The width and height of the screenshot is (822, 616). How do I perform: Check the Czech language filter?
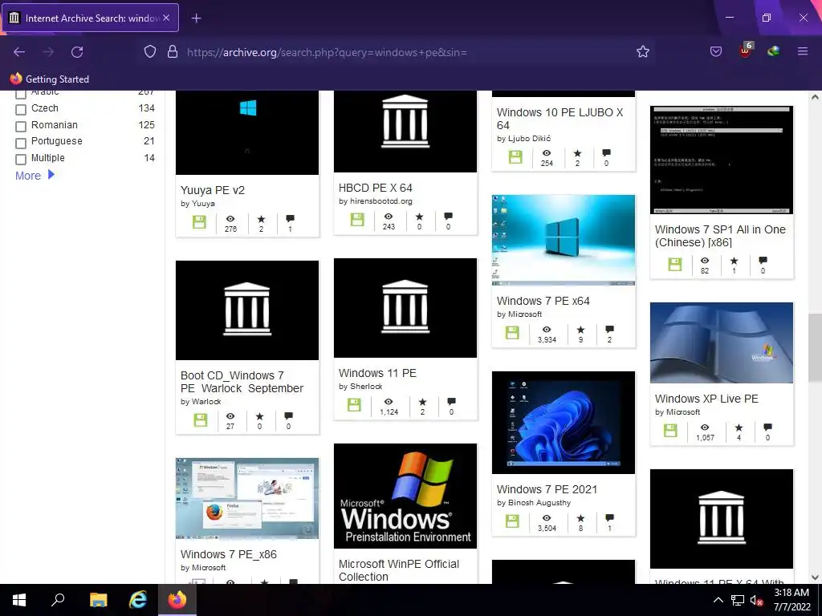click(21, 109)
